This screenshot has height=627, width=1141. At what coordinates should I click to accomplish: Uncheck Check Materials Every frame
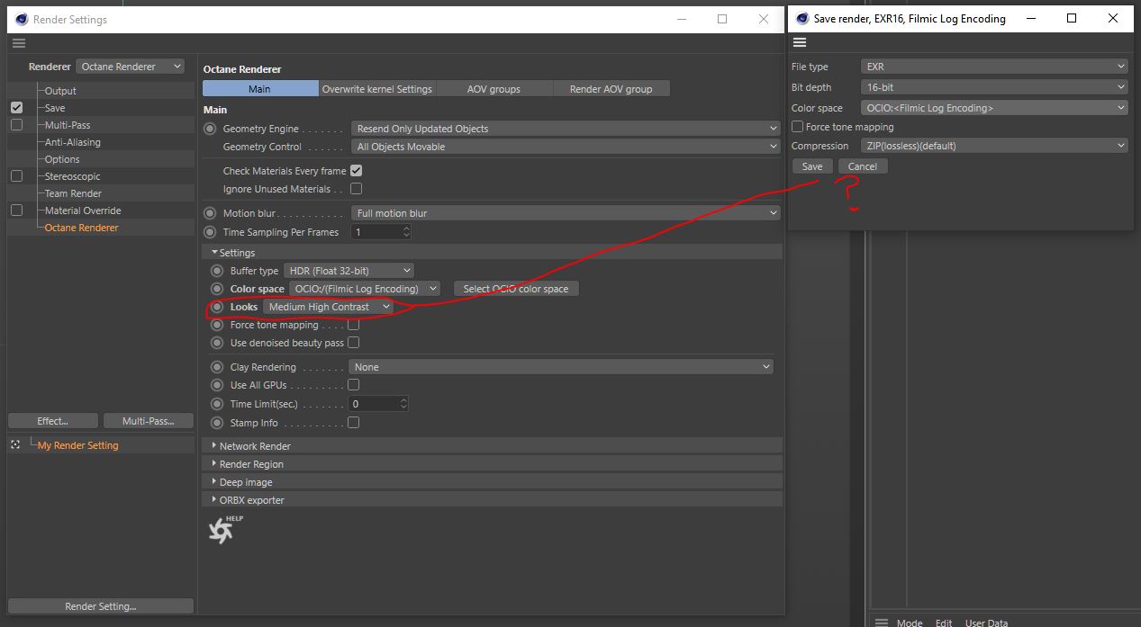click(356, 171)
